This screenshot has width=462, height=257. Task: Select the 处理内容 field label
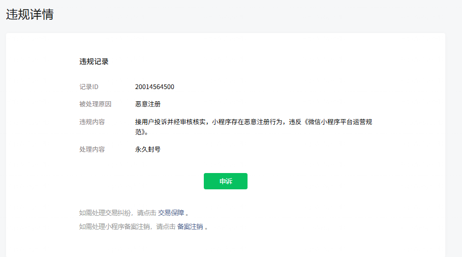(92, 149)
